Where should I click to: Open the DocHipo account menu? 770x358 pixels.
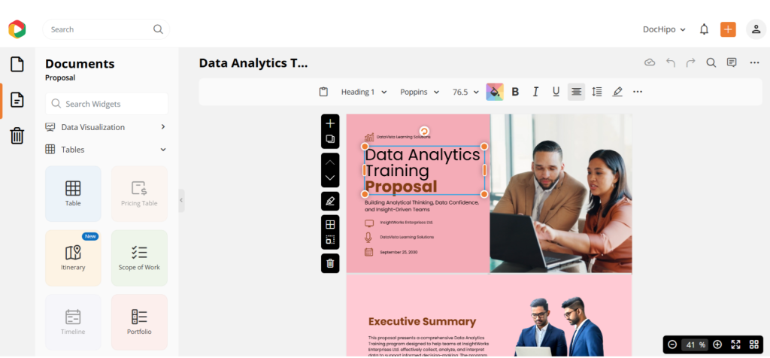664,29
